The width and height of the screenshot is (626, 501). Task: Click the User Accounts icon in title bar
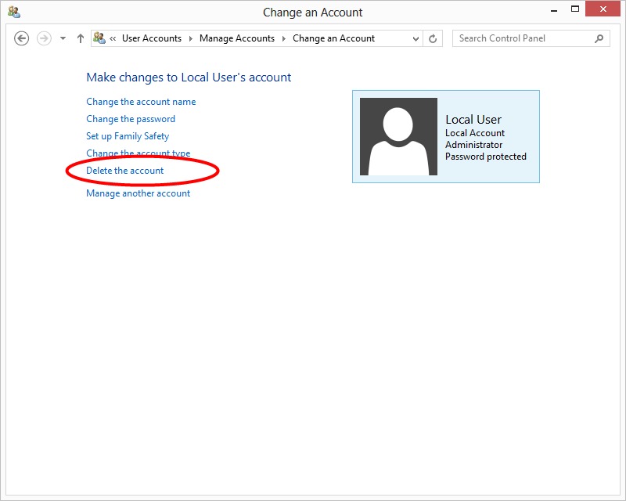13,12
